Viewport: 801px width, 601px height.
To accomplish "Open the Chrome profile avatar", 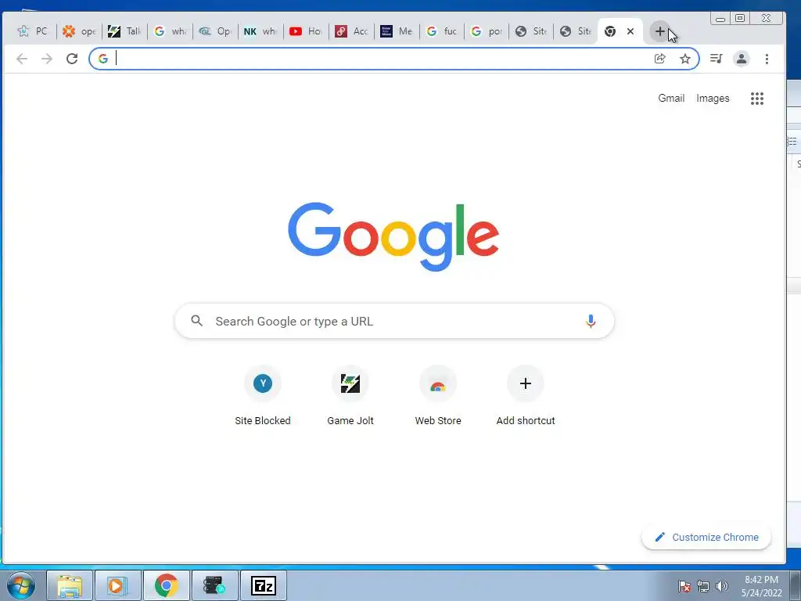I will click(x=742, y=59).
